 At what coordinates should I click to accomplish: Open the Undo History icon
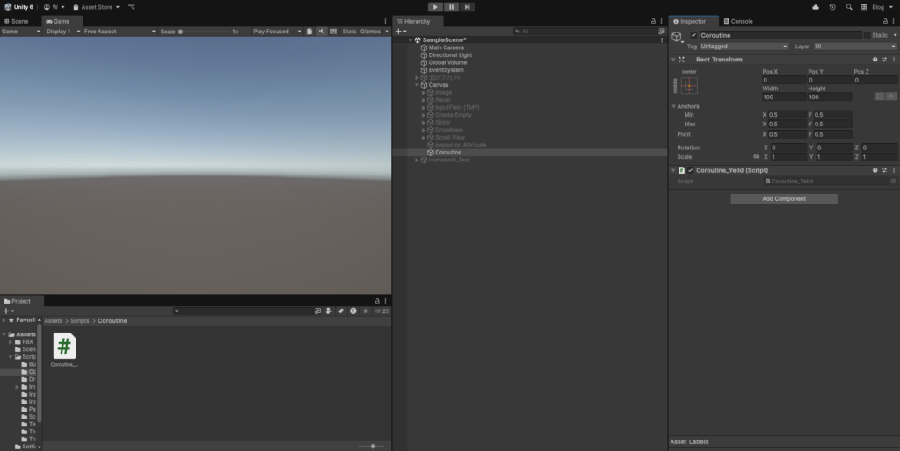pos(832,7)
